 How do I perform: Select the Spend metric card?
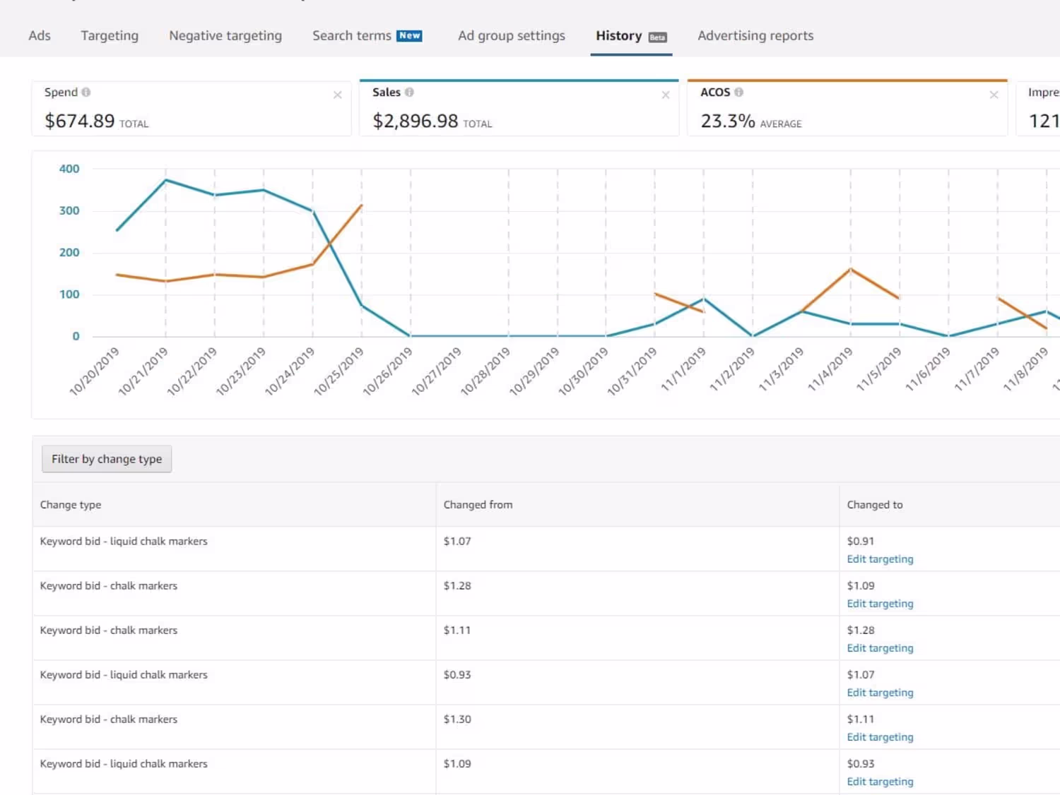[192, 108]
